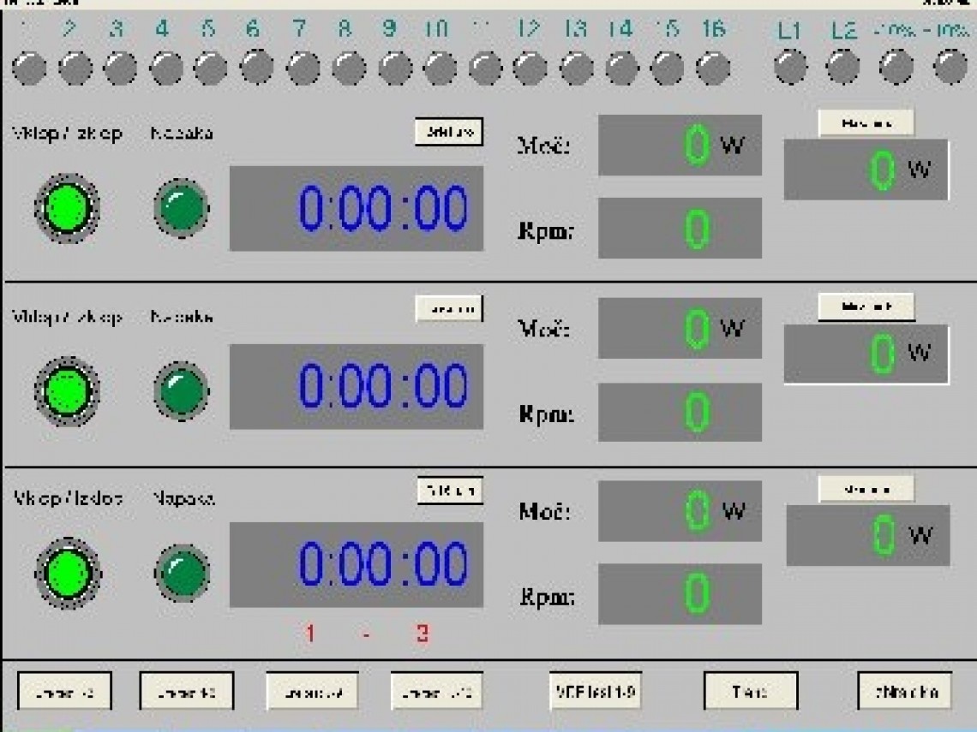Image resolution: width=977 pixels, height=732 pixels.
Task: Click the Napaka dark green lamp, bottom panel
Action: click(182, 574)
